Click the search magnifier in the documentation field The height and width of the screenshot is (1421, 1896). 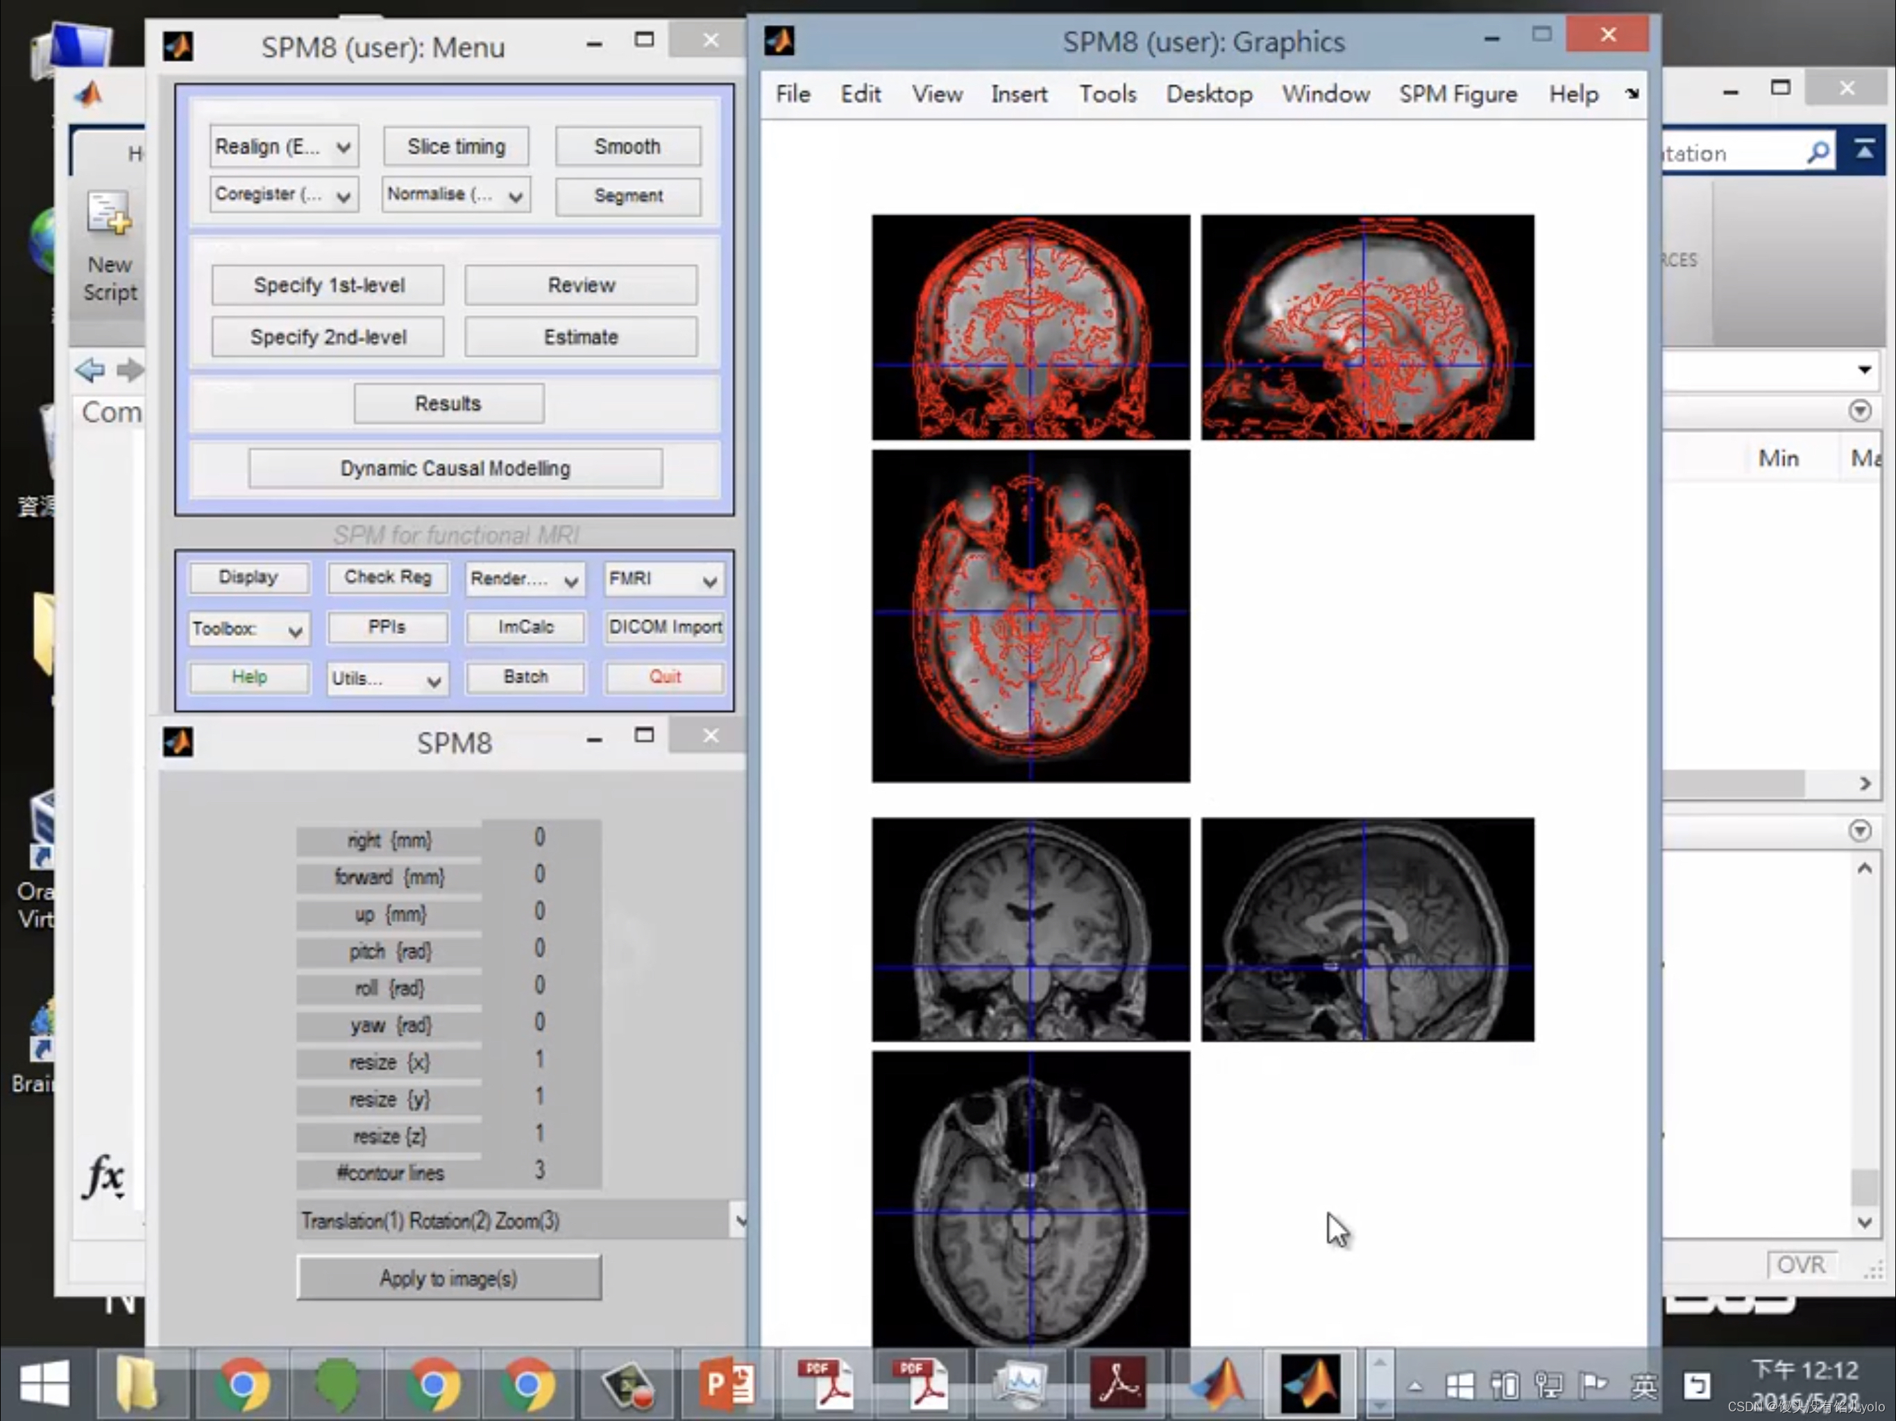[x=1817, y=153]
